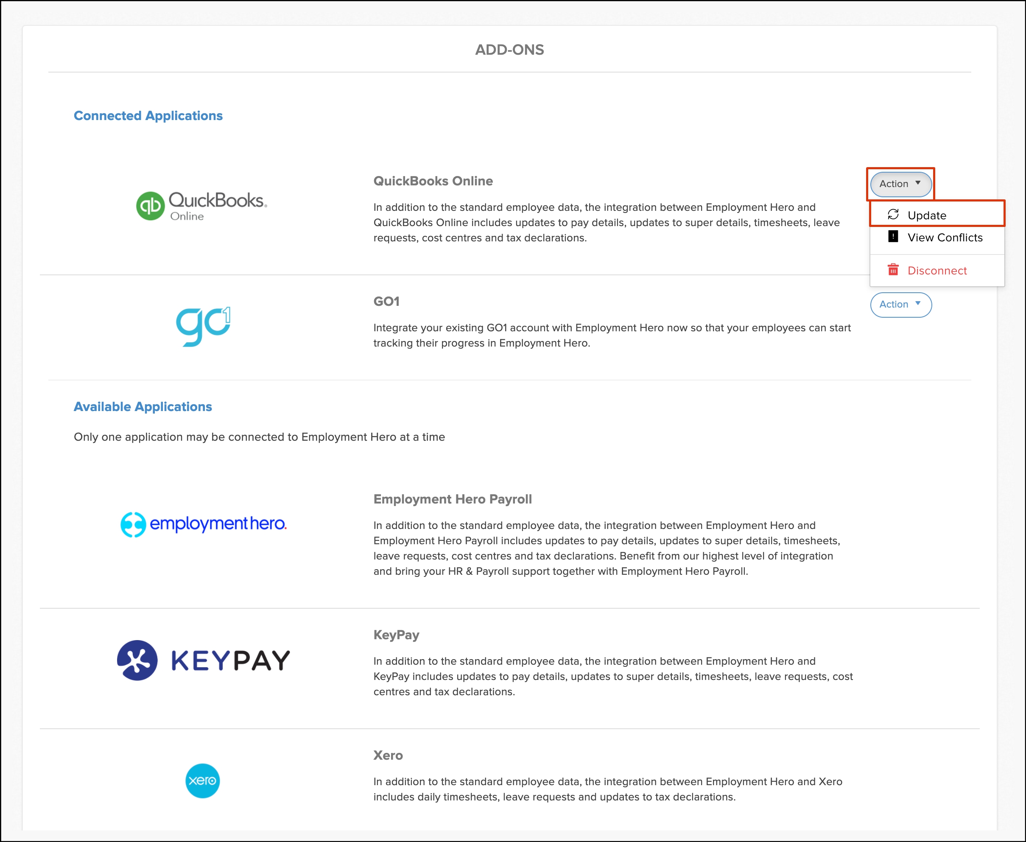Click the KeyPay application title
The width and height of the screenshot is (1026, 842).
[x=396, y=635]
